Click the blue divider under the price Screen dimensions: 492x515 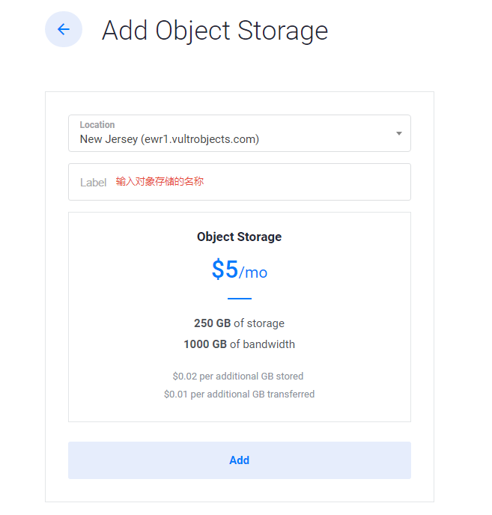coord(240,299)
